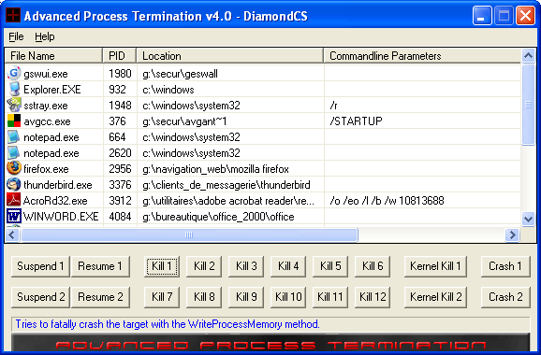
Task: Select the thunderbird.exe file name
Action: tap(58, 185)
